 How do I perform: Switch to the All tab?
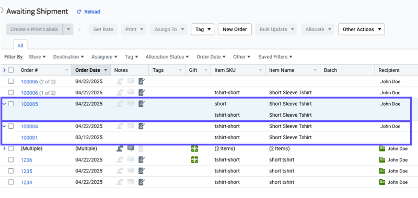[20, 45]
